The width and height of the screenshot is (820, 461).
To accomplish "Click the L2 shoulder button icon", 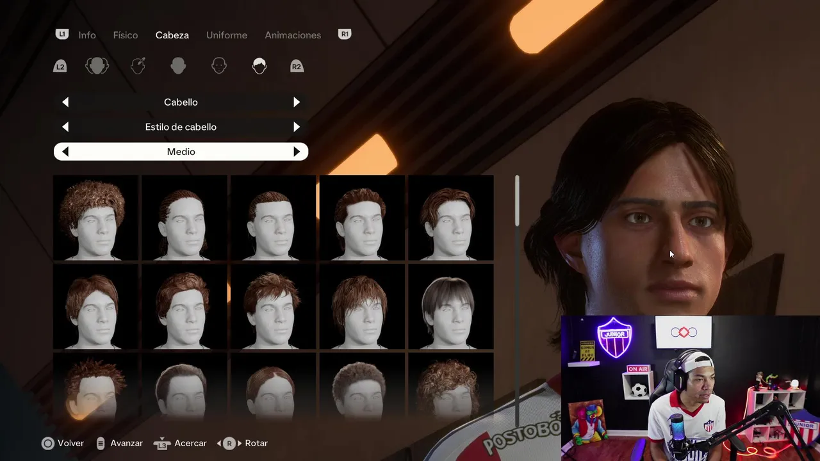I will (60, 66).
